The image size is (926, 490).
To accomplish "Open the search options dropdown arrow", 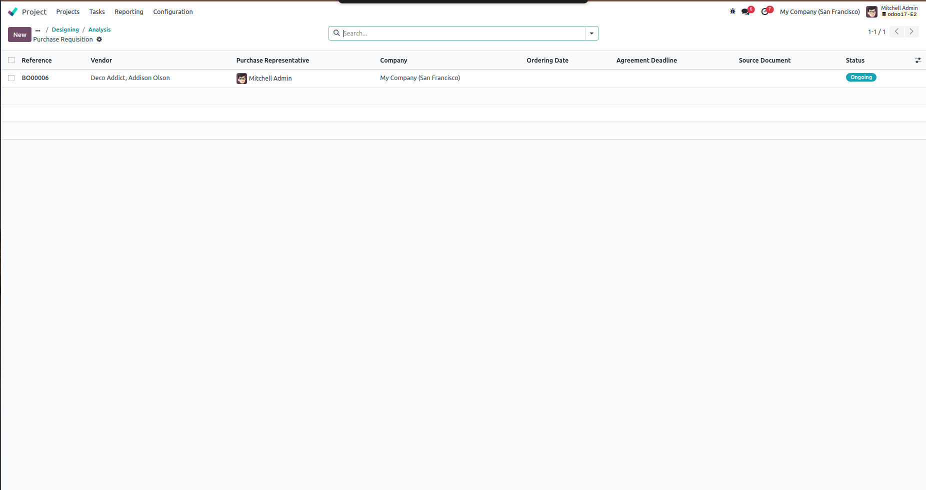I will click(x=591, y=33).
